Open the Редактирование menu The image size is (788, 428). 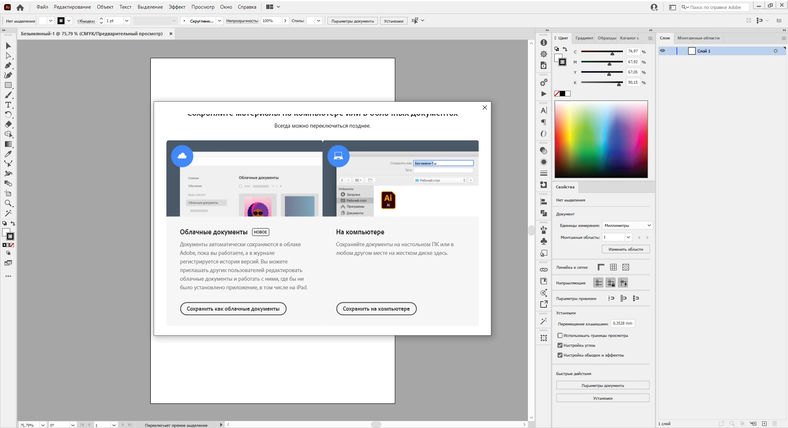tap(72, 7)
